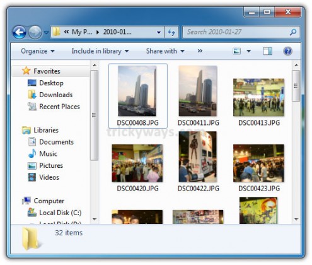Viewport: 312px width, 265px height.
Task: Click the DSC00423.JPG file name
Action: (x=259, y=188)
